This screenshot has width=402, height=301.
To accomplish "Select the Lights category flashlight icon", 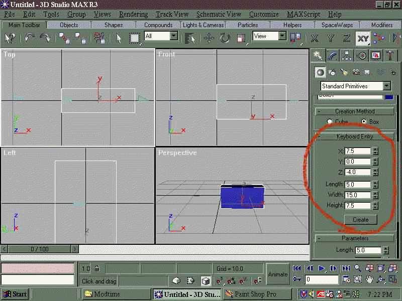I will coord(344,72).
